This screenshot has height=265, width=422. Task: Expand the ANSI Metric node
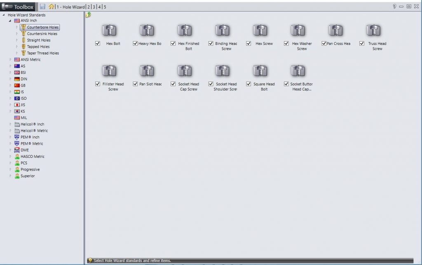10,59
